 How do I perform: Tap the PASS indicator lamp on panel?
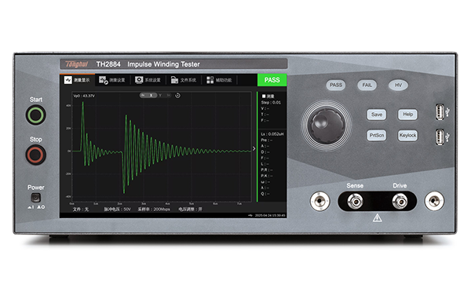[336, 85]
